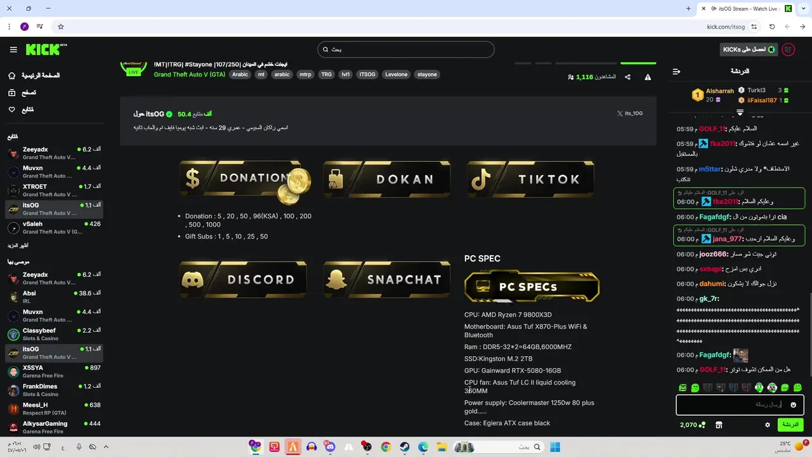Open Absi channel in recommended list
Screen dimensions: 812x457
[53, 297]
